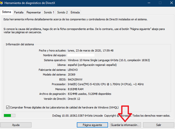Open the Pantalla tab

19,12
